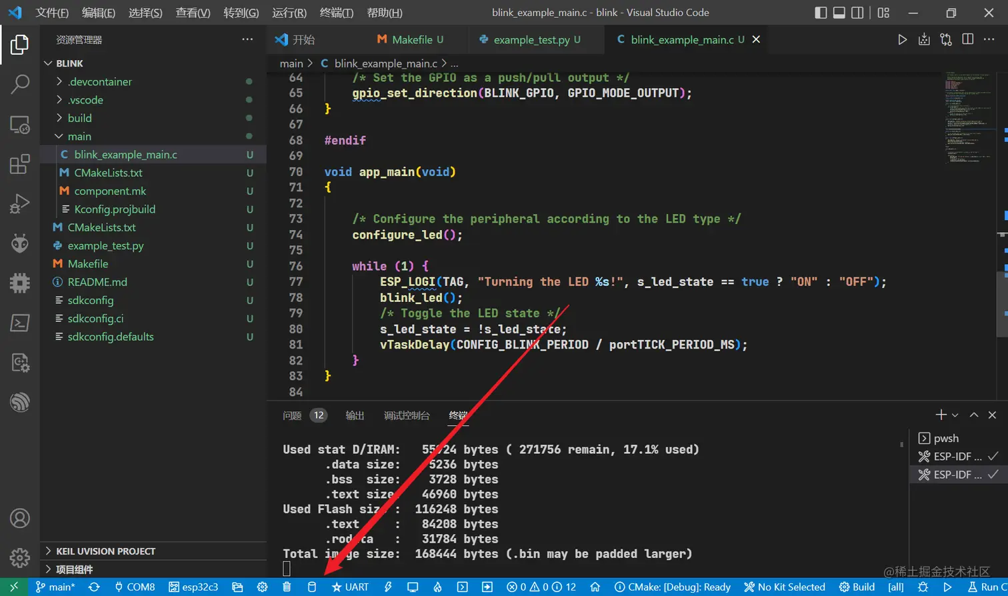Click CMake Build button in status bar
The image size is (1008, 596).
point(857,587)
